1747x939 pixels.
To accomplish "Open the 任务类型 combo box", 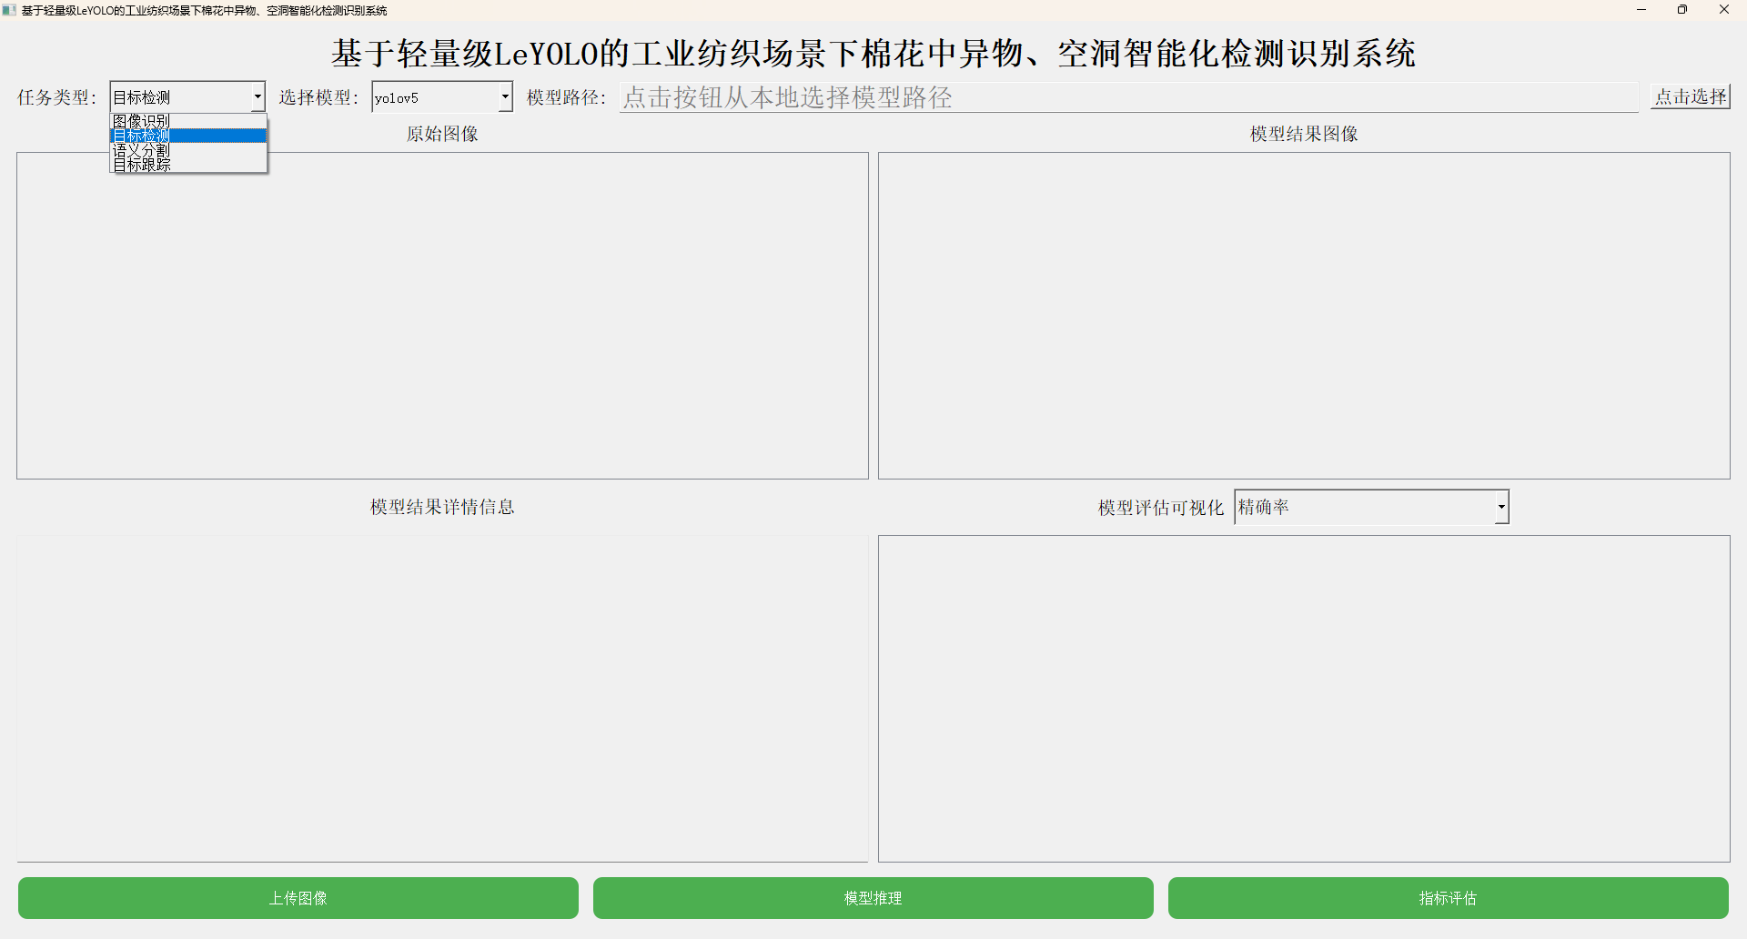I will pos(187,97).
